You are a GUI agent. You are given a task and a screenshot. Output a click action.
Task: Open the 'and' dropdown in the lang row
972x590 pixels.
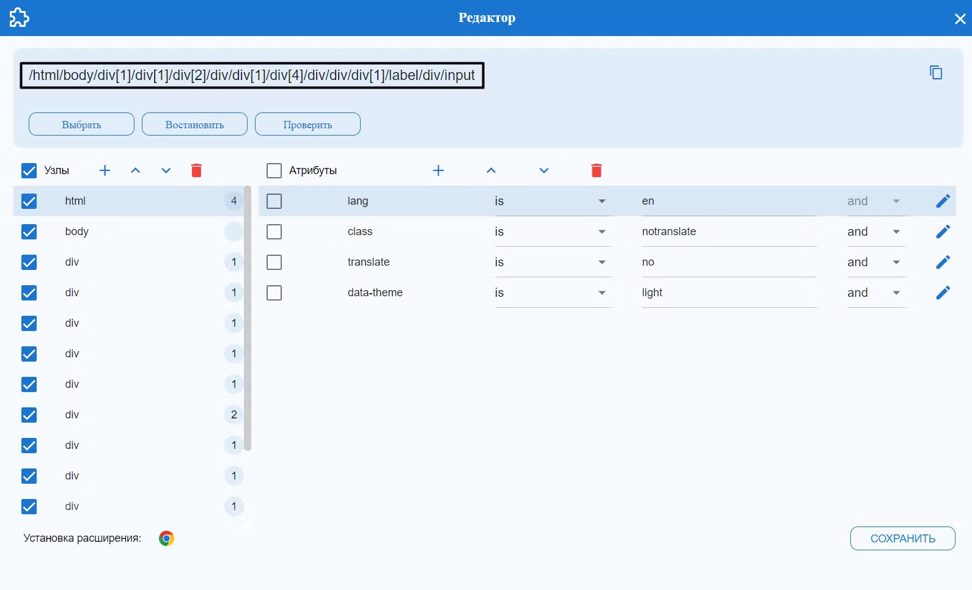click(876, 201)
